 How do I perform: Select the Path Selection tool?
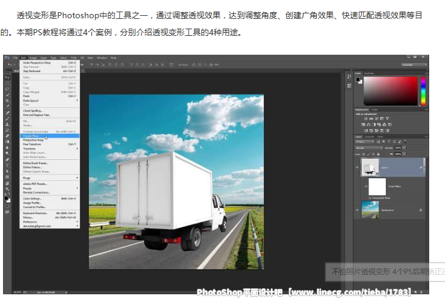[7, 171]
